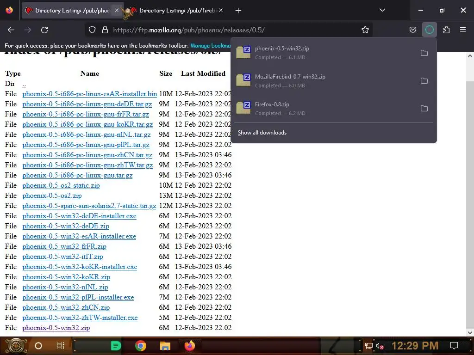Viewport: 474px width, 355px height.
Task: Reload the current page
Action: pyautogui.click(x=44, y=30)
